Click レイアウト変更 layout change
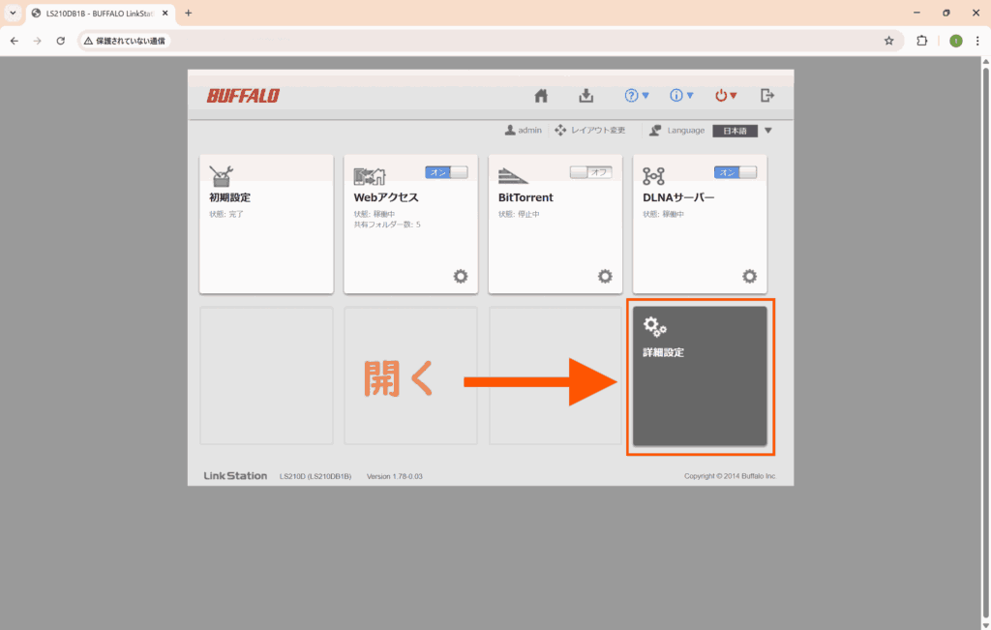 (x=590, y=131)
